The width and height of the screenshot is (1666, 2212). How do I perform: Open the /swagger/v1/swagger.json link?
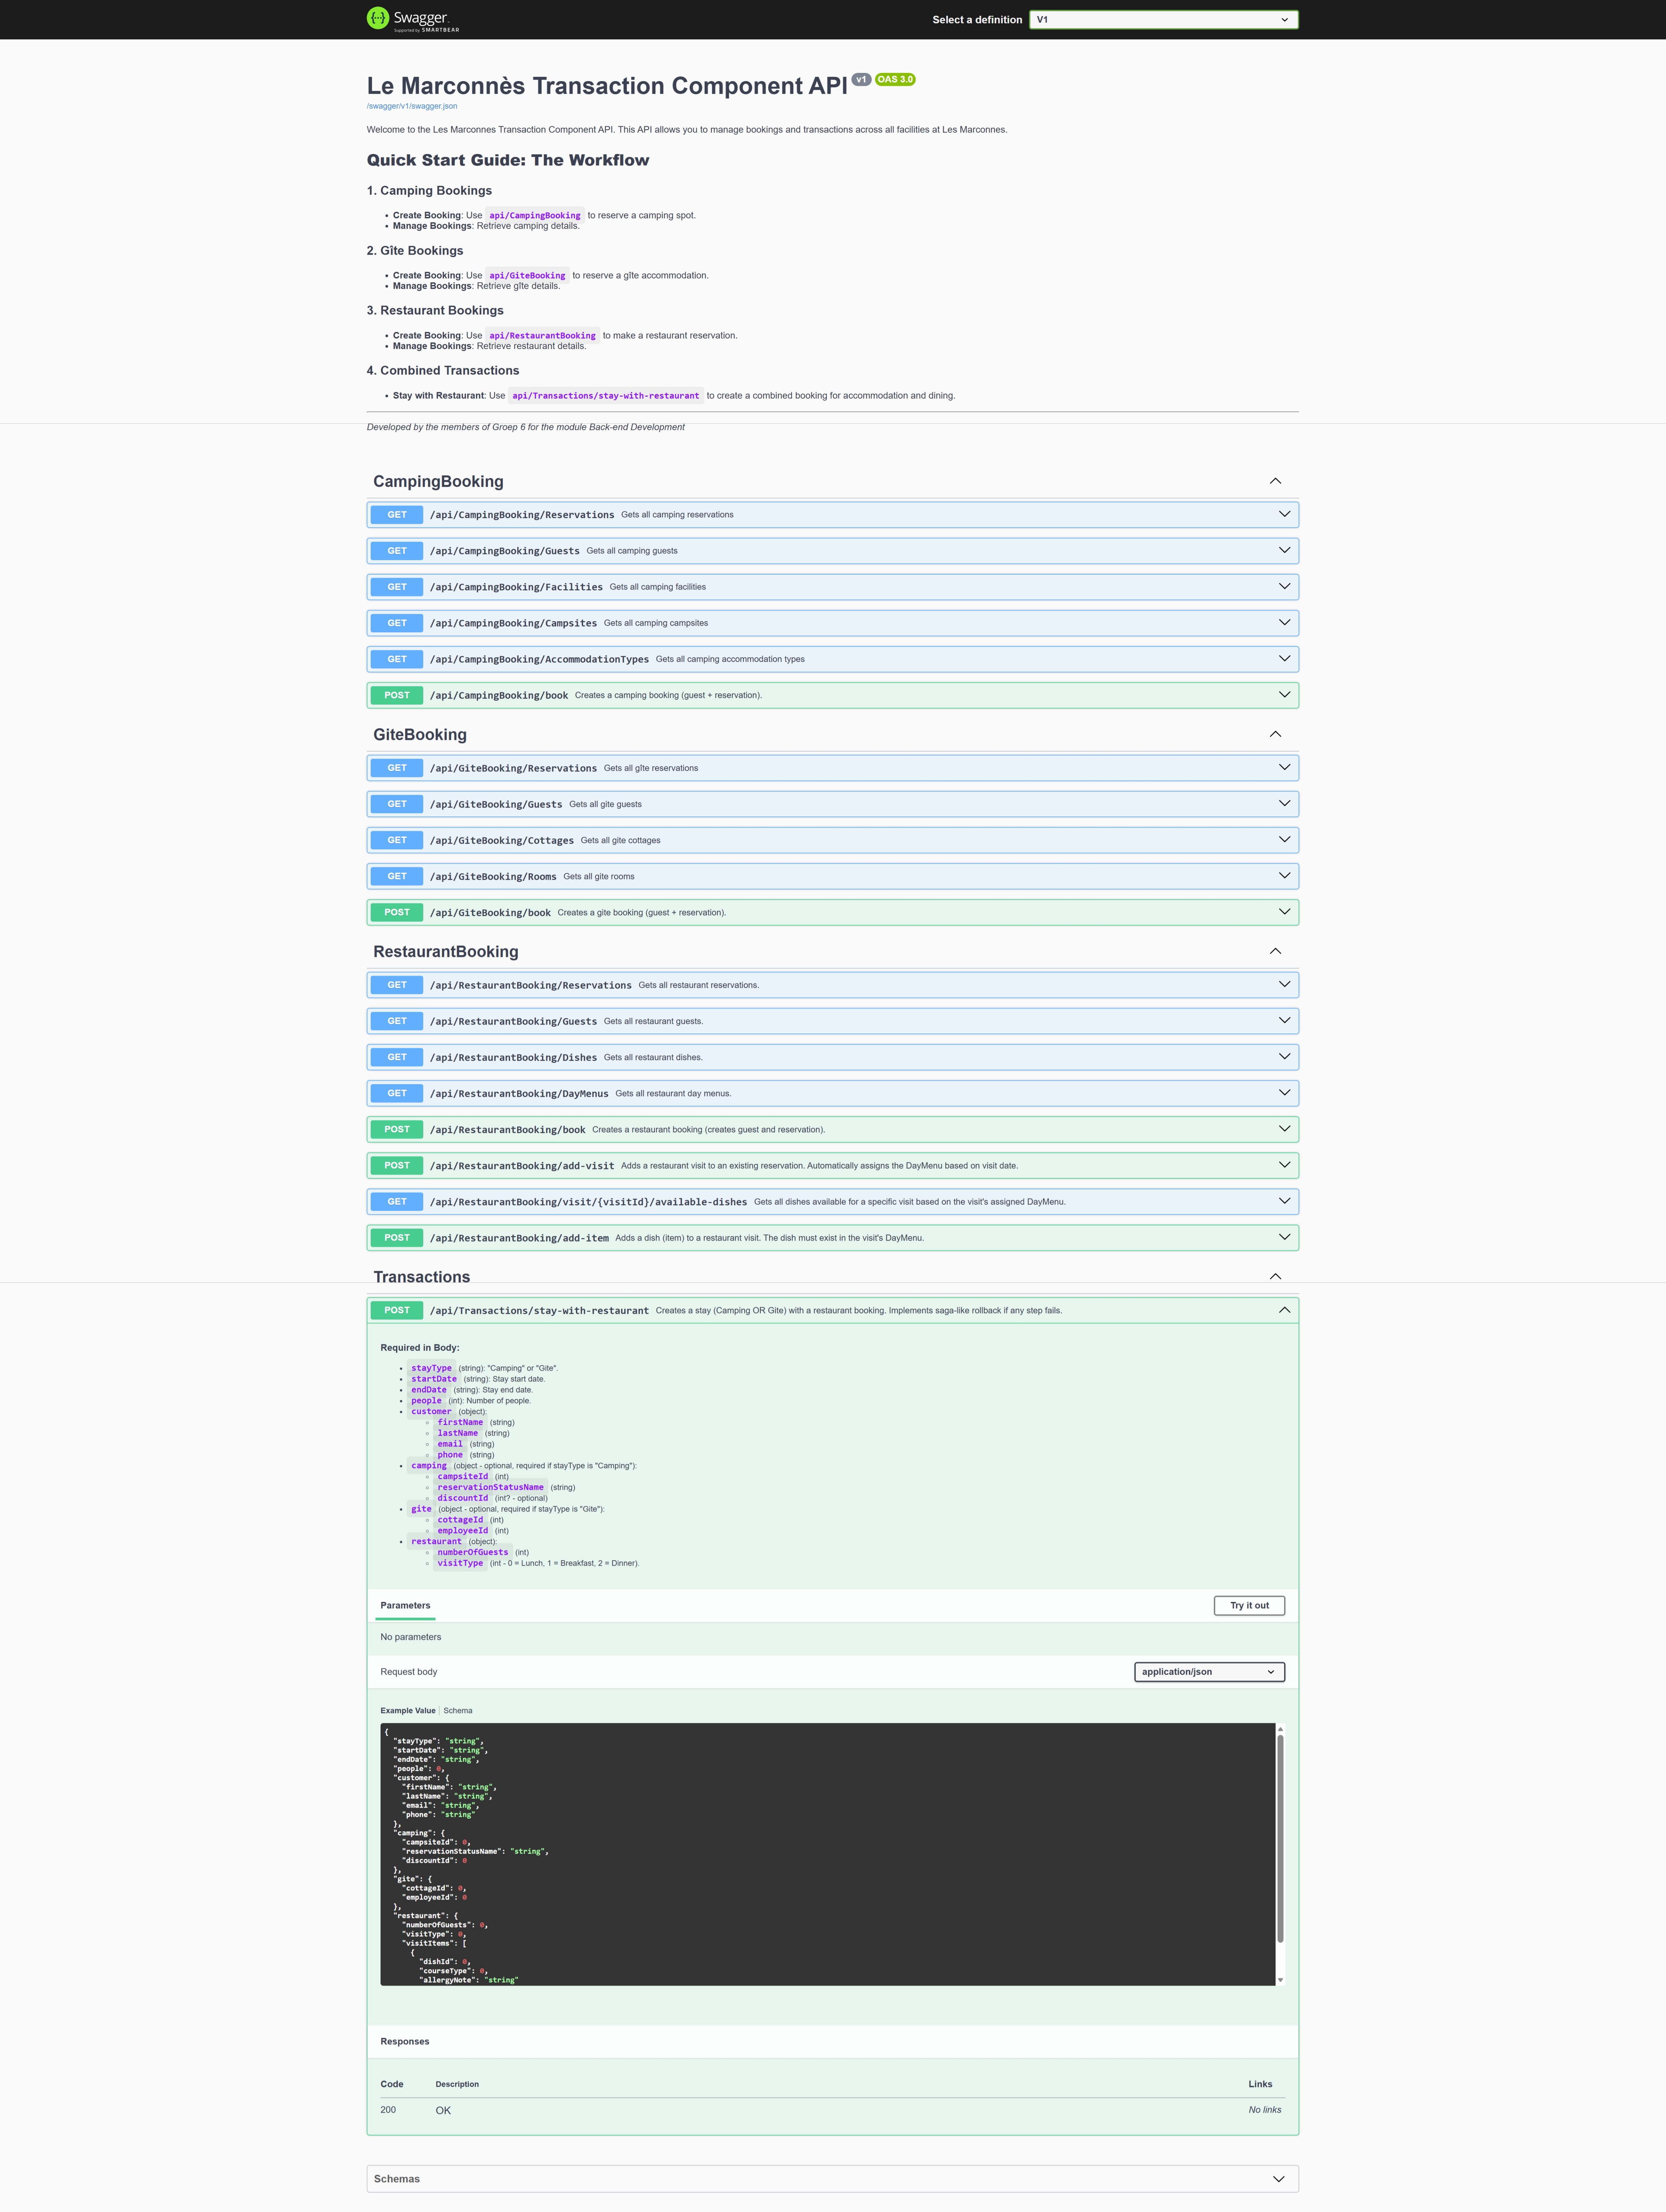pos(412,106)
